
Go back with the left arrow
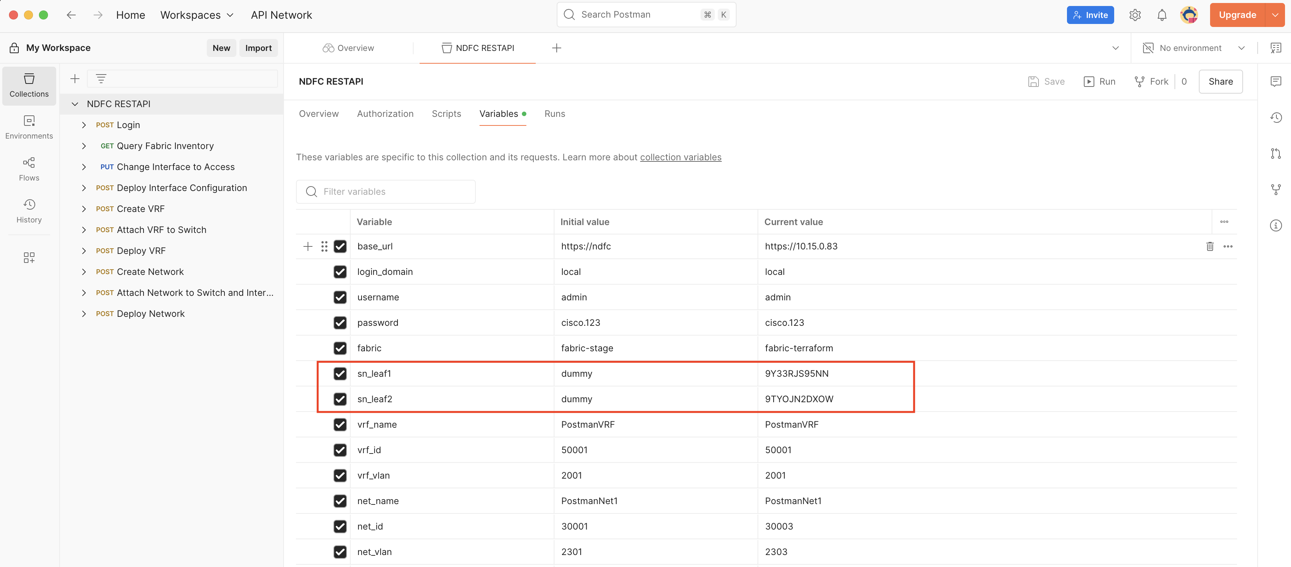tap(71, 15)
